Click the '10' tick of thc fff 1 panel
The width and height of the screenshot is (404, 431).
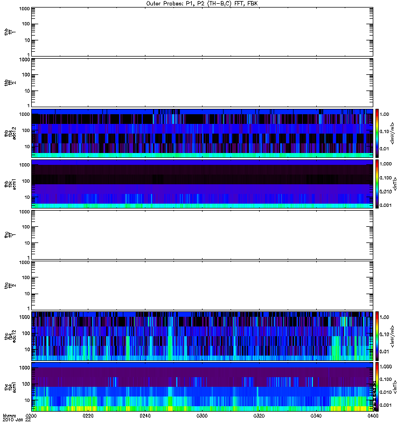click(x=27, y=243)
